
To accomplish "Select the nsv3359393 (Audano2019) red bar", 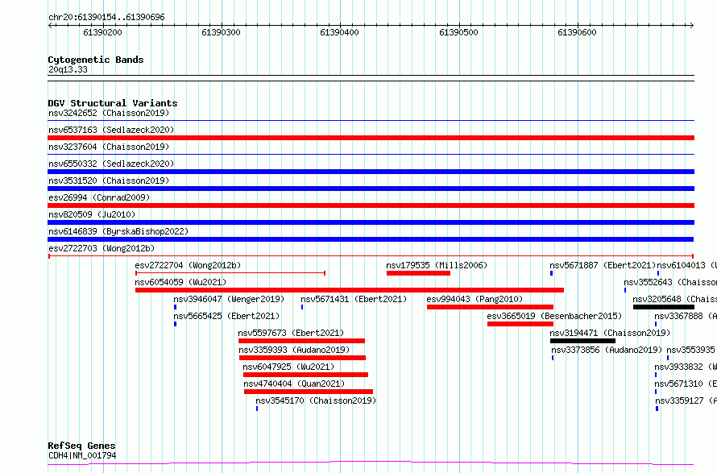I will click(x=302, y=358).
